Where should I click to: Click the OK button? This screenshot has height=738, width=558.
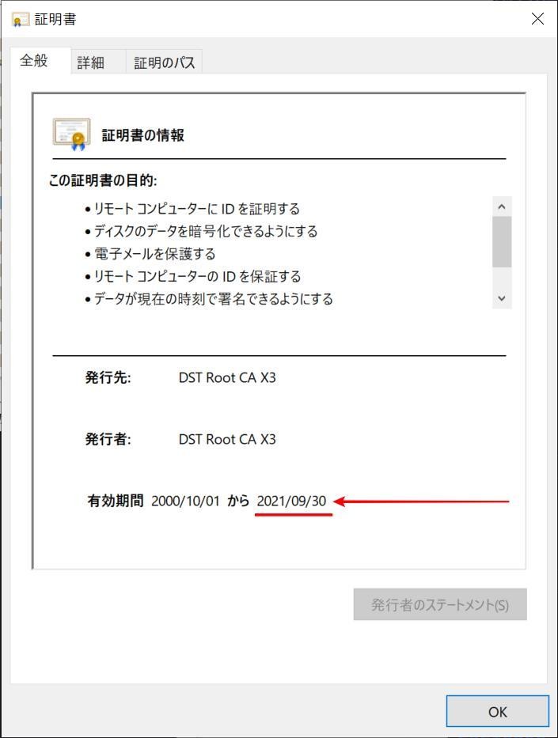tap(497, 711)
